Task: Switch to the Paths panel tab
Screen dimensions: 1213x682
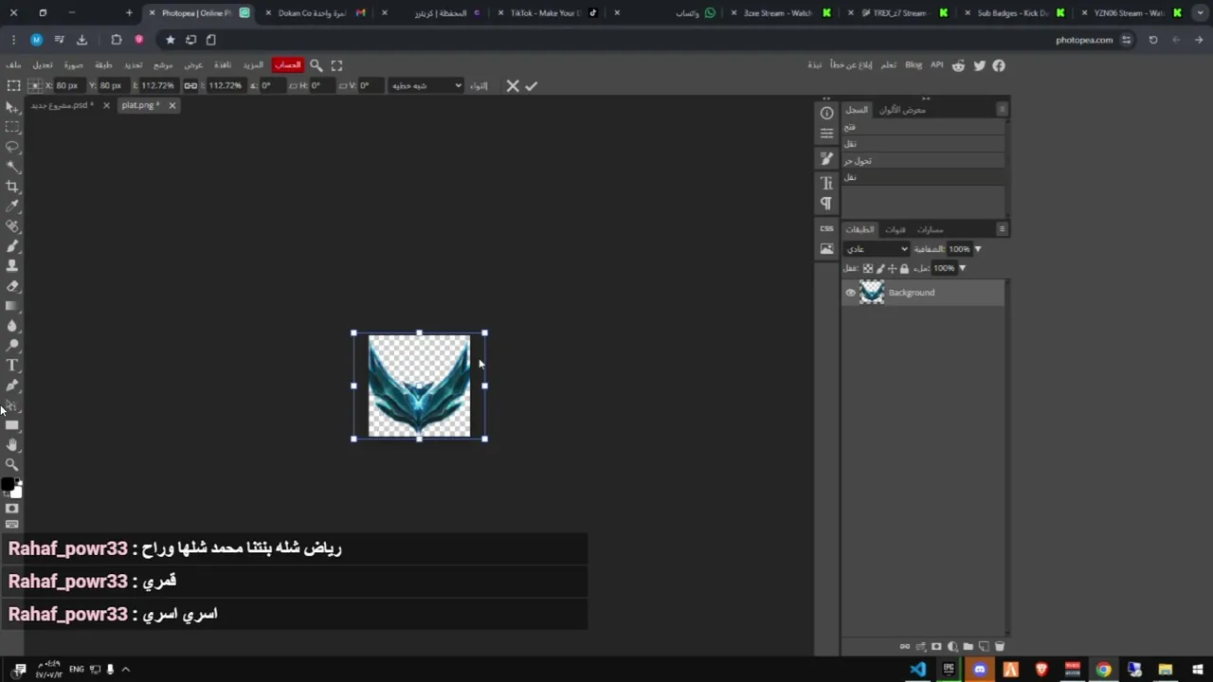Action: tap(930, 229)
